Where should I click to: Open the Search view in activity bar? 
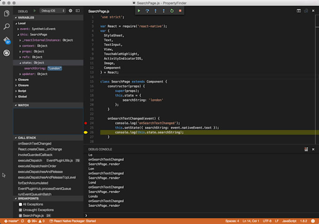(7, 27)
